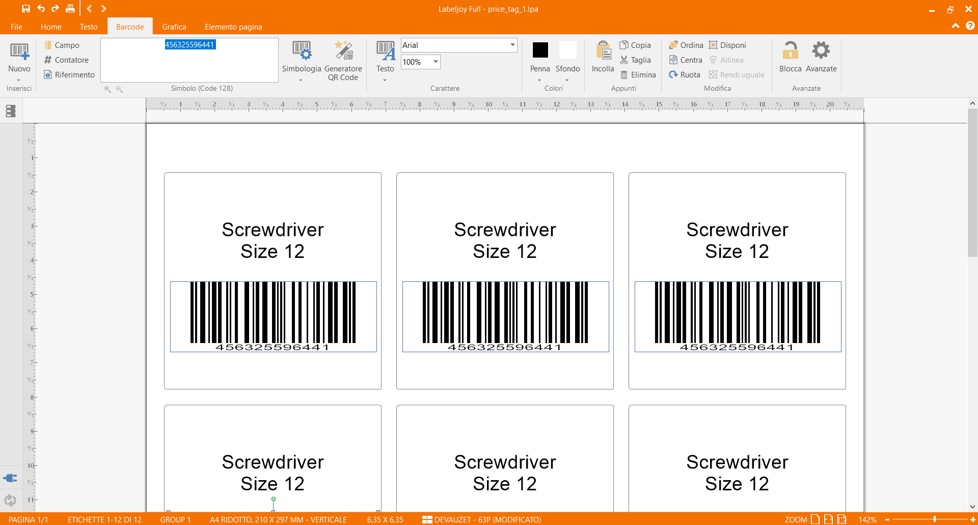
Task: Decrease zoom with the minus button
Action: (x=887, y=519)
